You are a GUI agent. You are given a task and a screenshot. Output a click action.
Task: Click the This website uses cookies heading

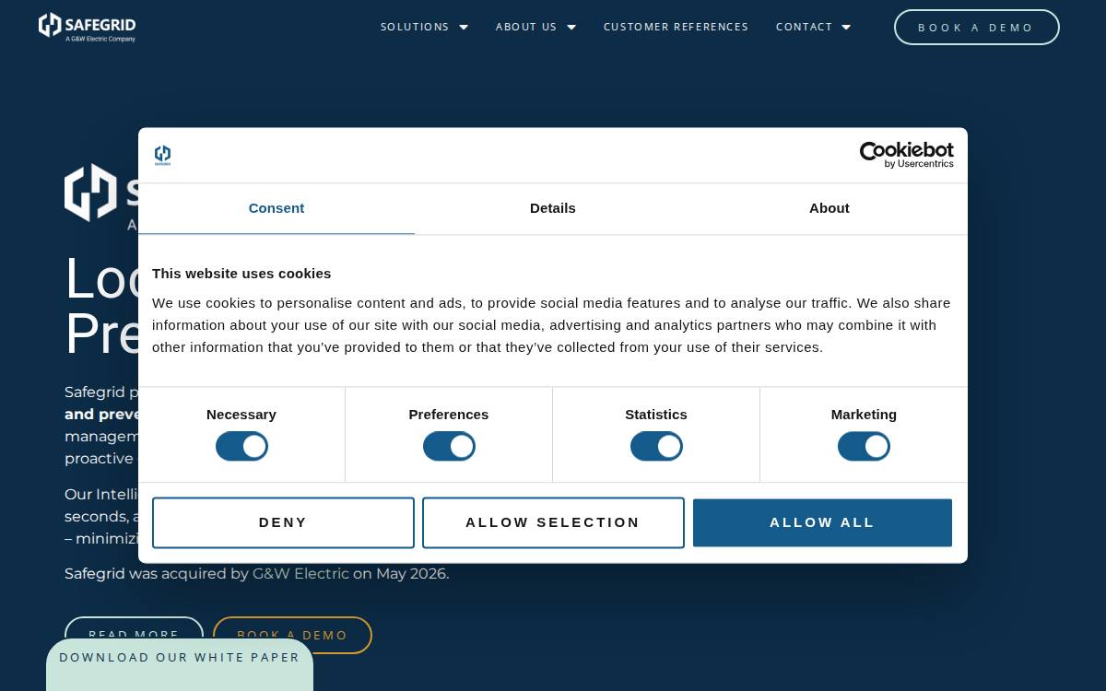(241, 274)
